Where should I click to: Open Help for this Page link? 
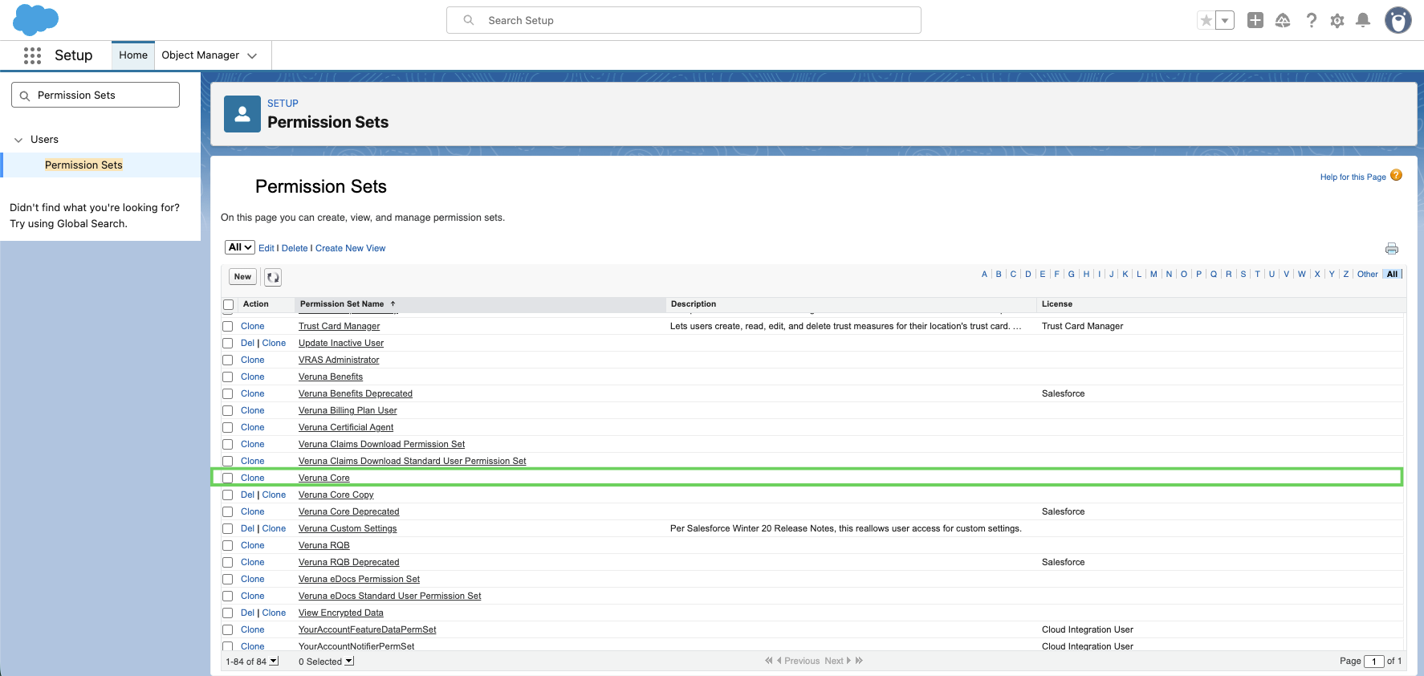(1353, 177)
